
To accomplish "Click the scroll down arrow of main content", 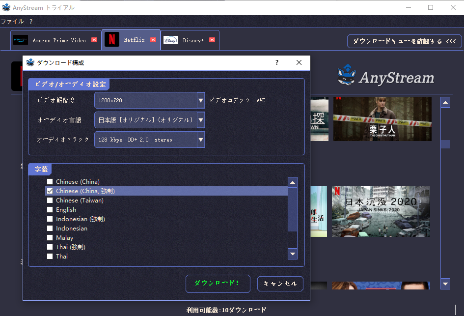I will tap(445, 284).
